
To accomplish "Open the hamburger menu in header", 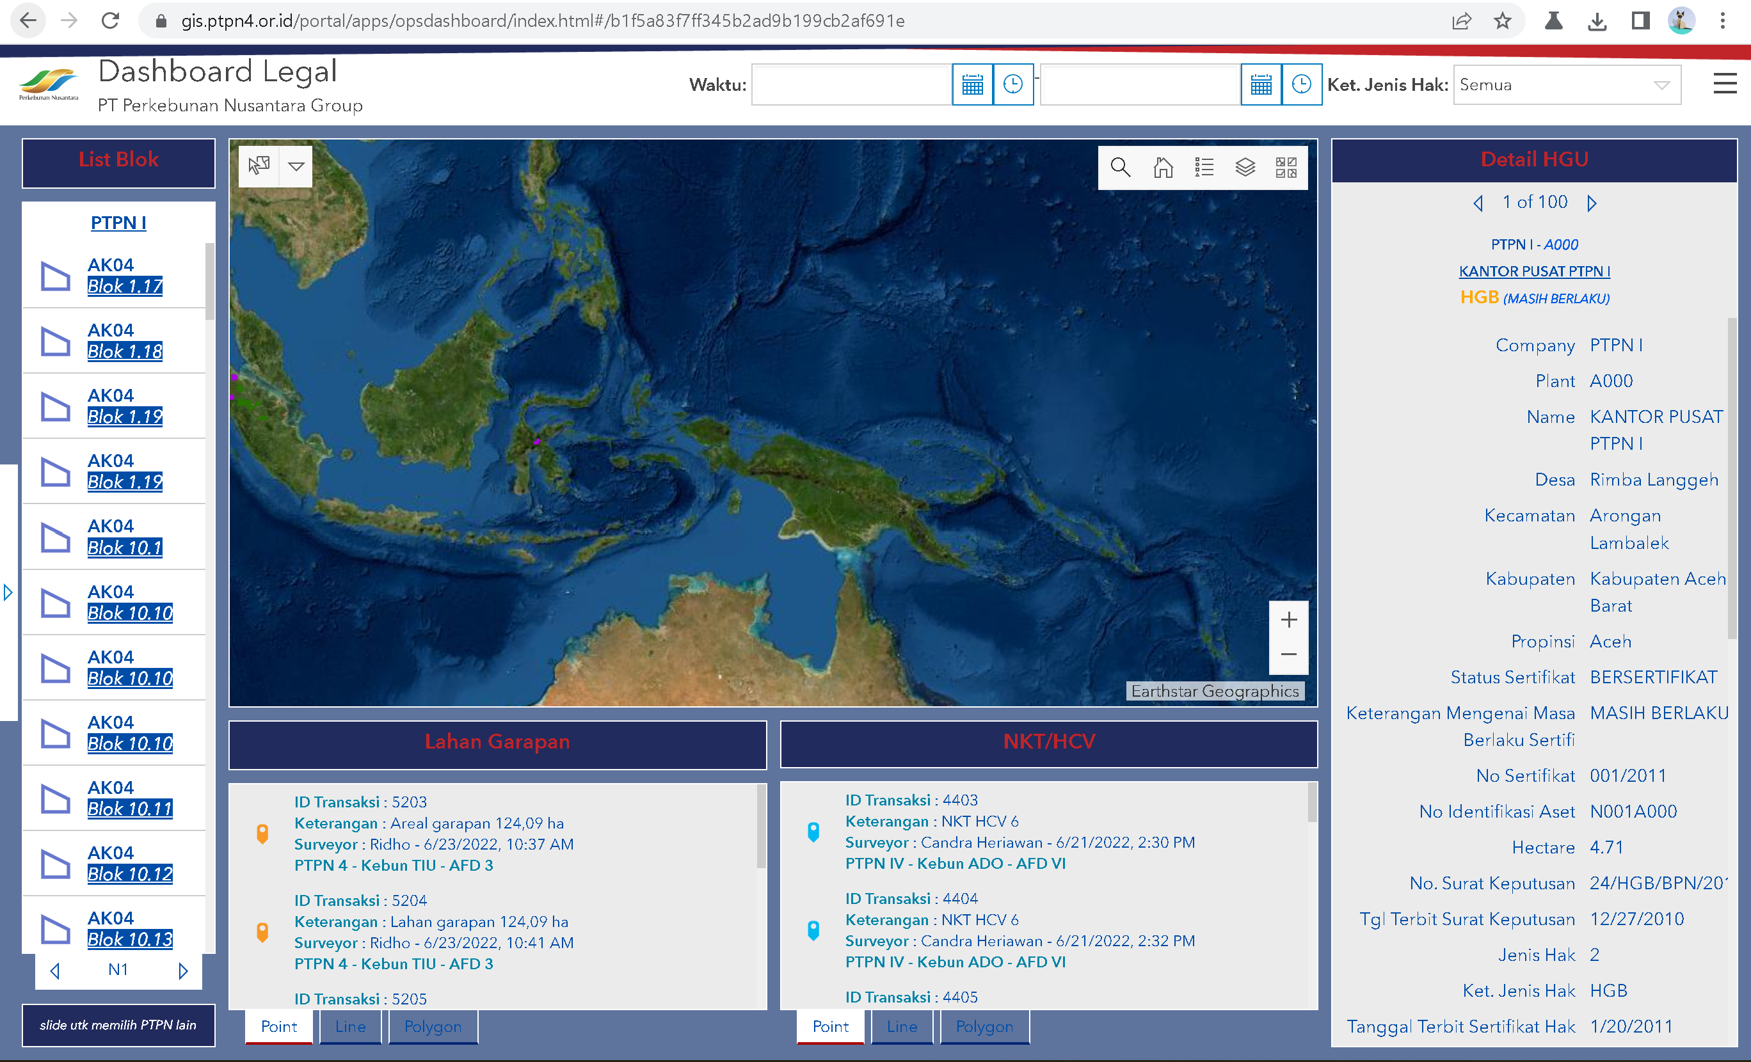I will 1725,84.
